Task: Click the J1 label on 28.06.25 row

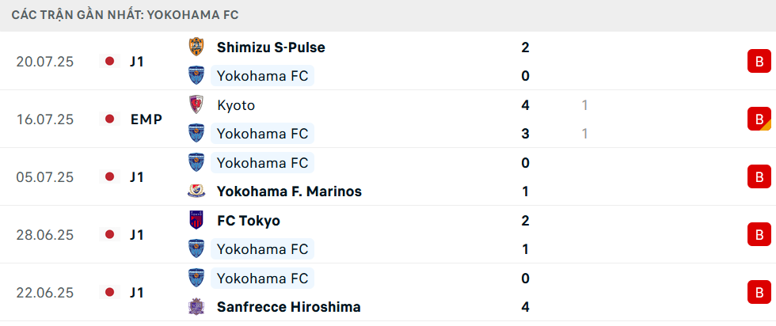Action: coord(137,236)
